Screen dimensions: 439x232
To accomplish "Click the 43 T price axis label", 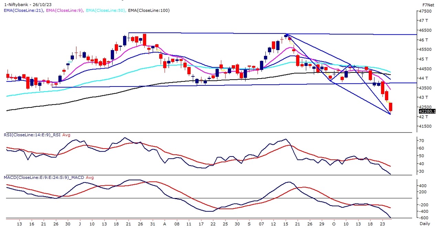I will tap(424, 97).
